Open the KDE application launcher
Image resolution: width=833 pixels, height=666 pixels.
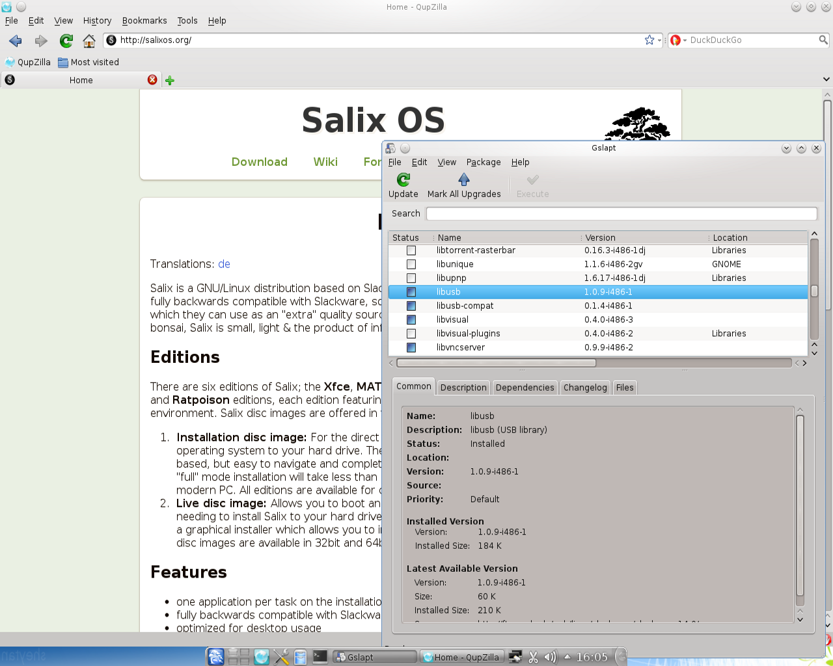point(216,657)
